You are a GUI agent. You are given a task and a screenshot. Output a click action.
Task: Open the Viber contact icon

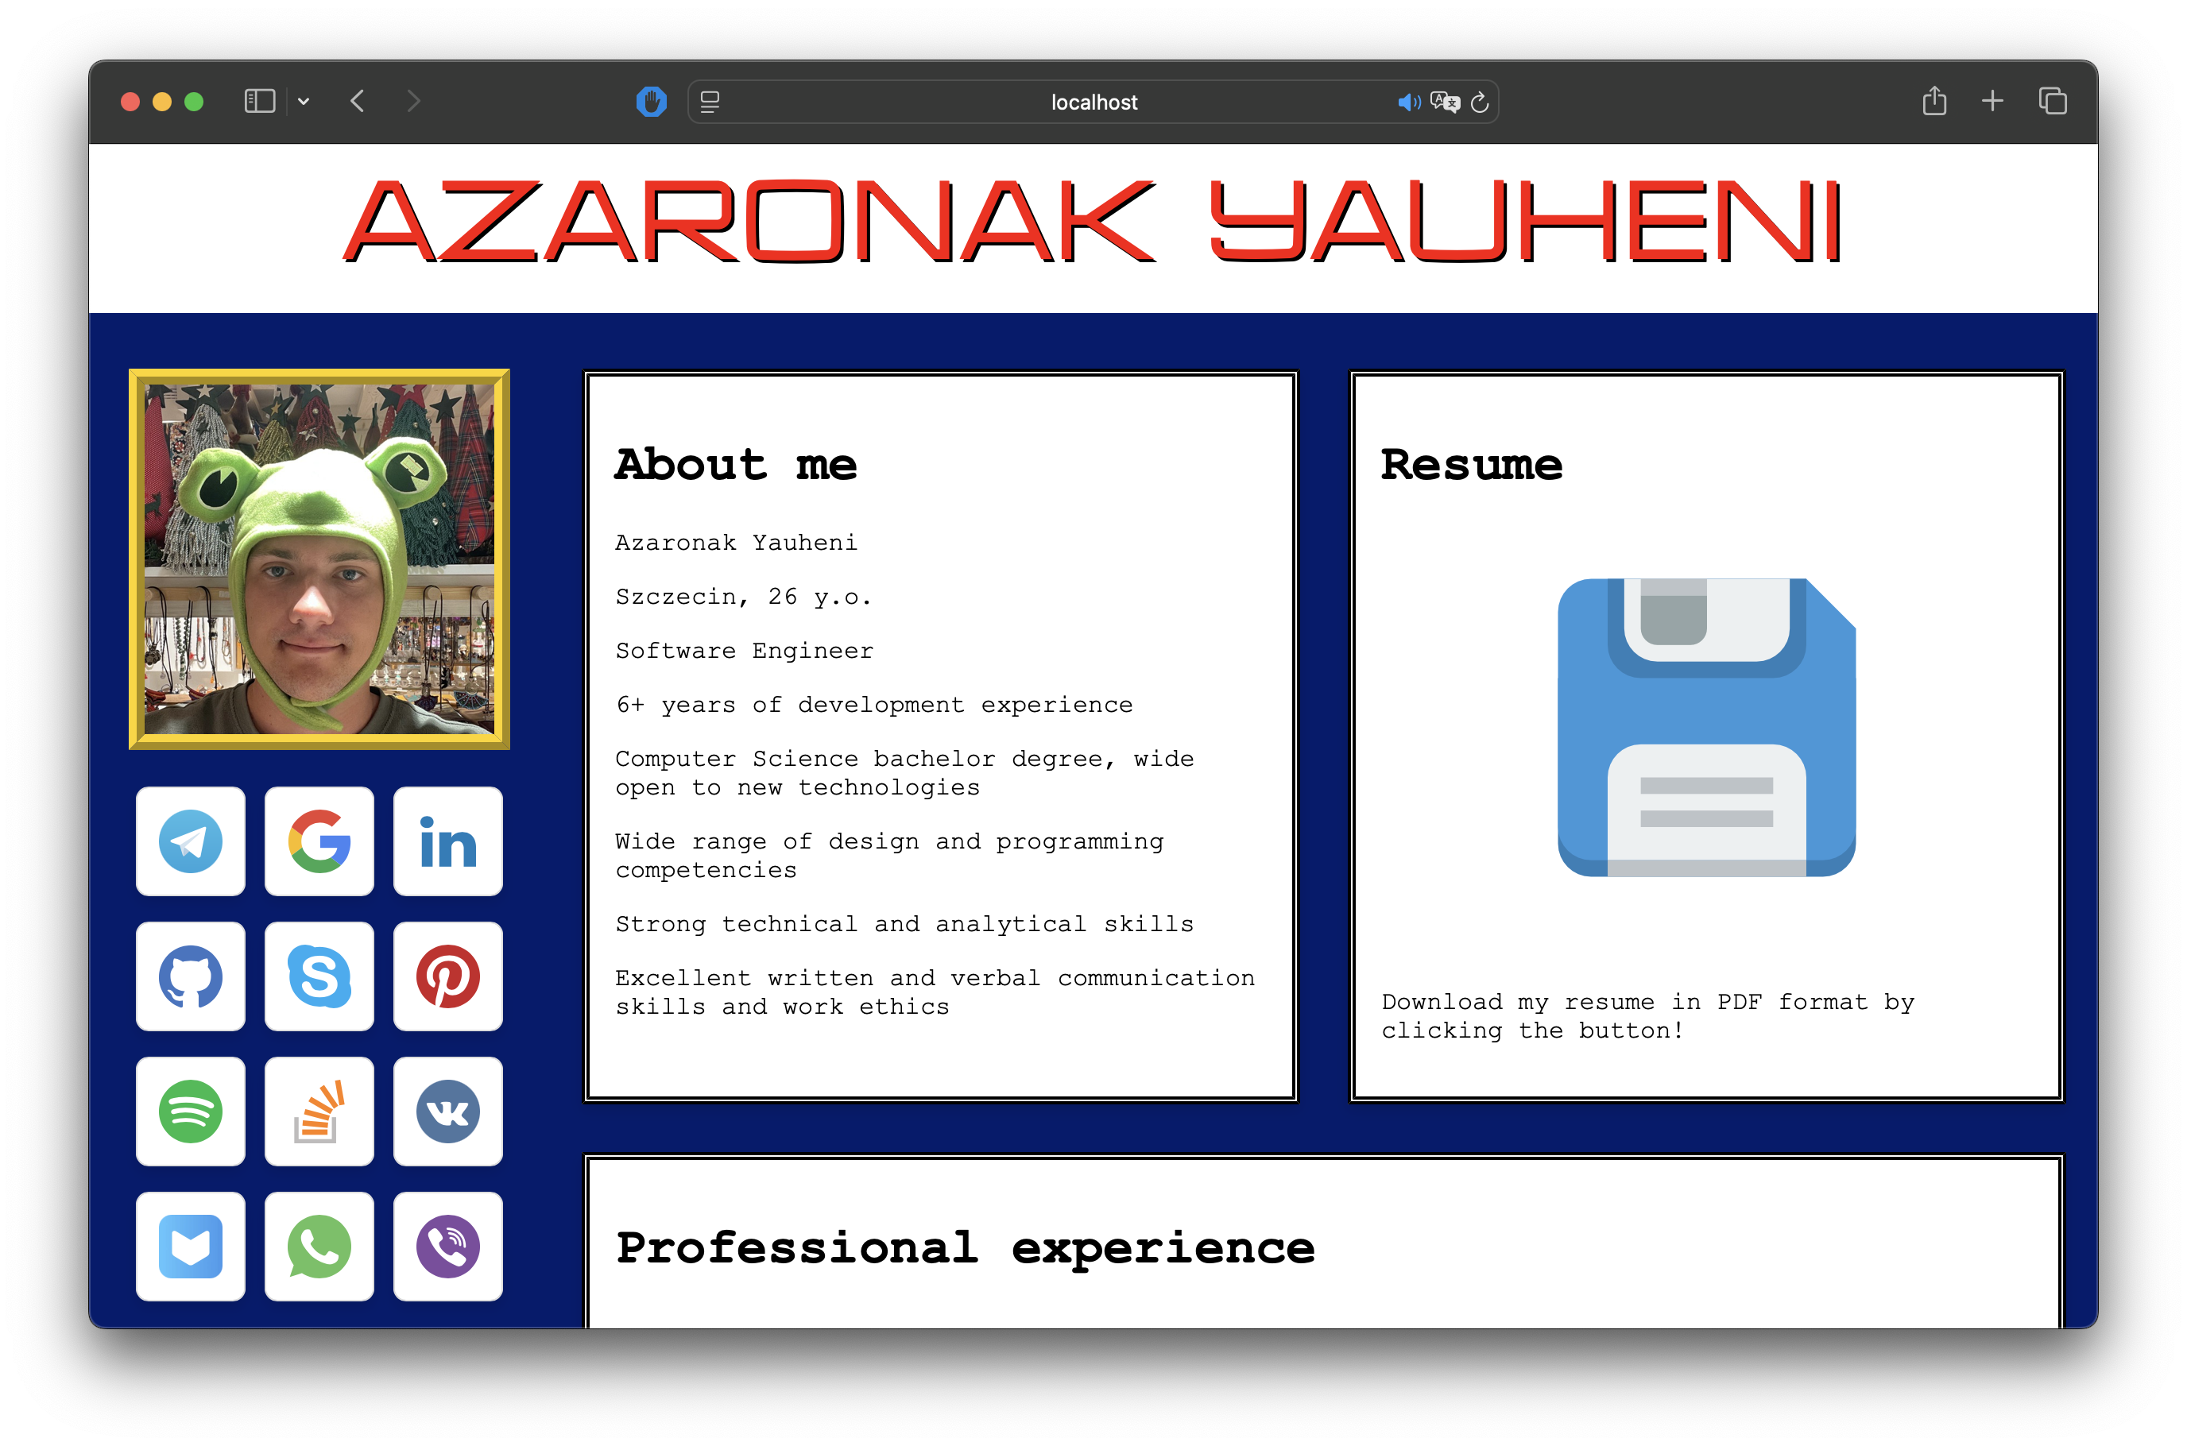click(447, 1246)
